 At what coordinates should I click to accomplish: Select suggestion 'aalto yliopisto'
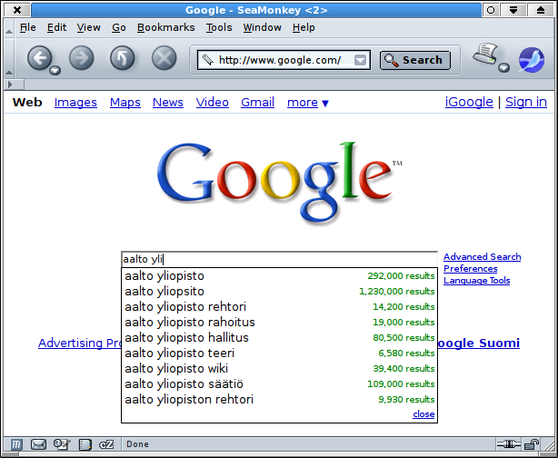click(x=279, y=275)
